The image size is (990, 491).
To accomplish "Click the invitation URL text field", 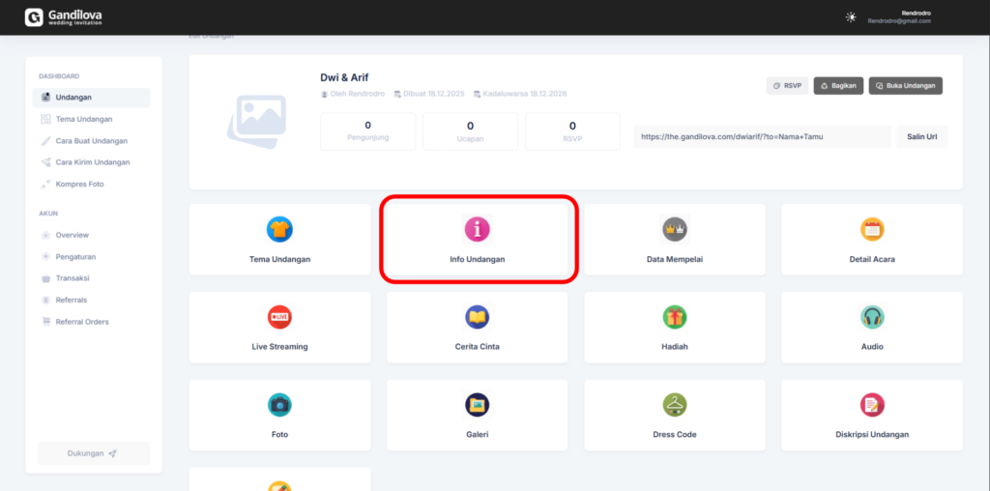I will coord(762,137).
